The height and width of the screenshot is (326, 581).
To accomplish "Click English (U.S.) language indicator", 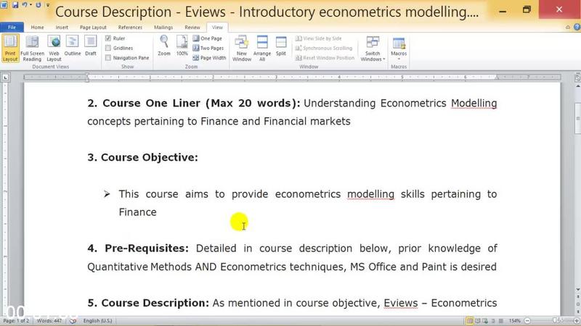I will coord(97,321).
